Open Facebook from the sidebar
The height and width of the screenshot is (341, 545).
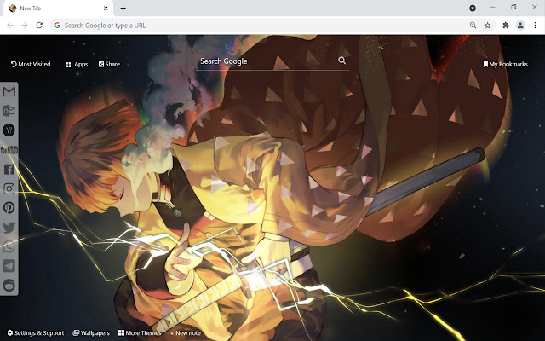click(x=9, y=170)
